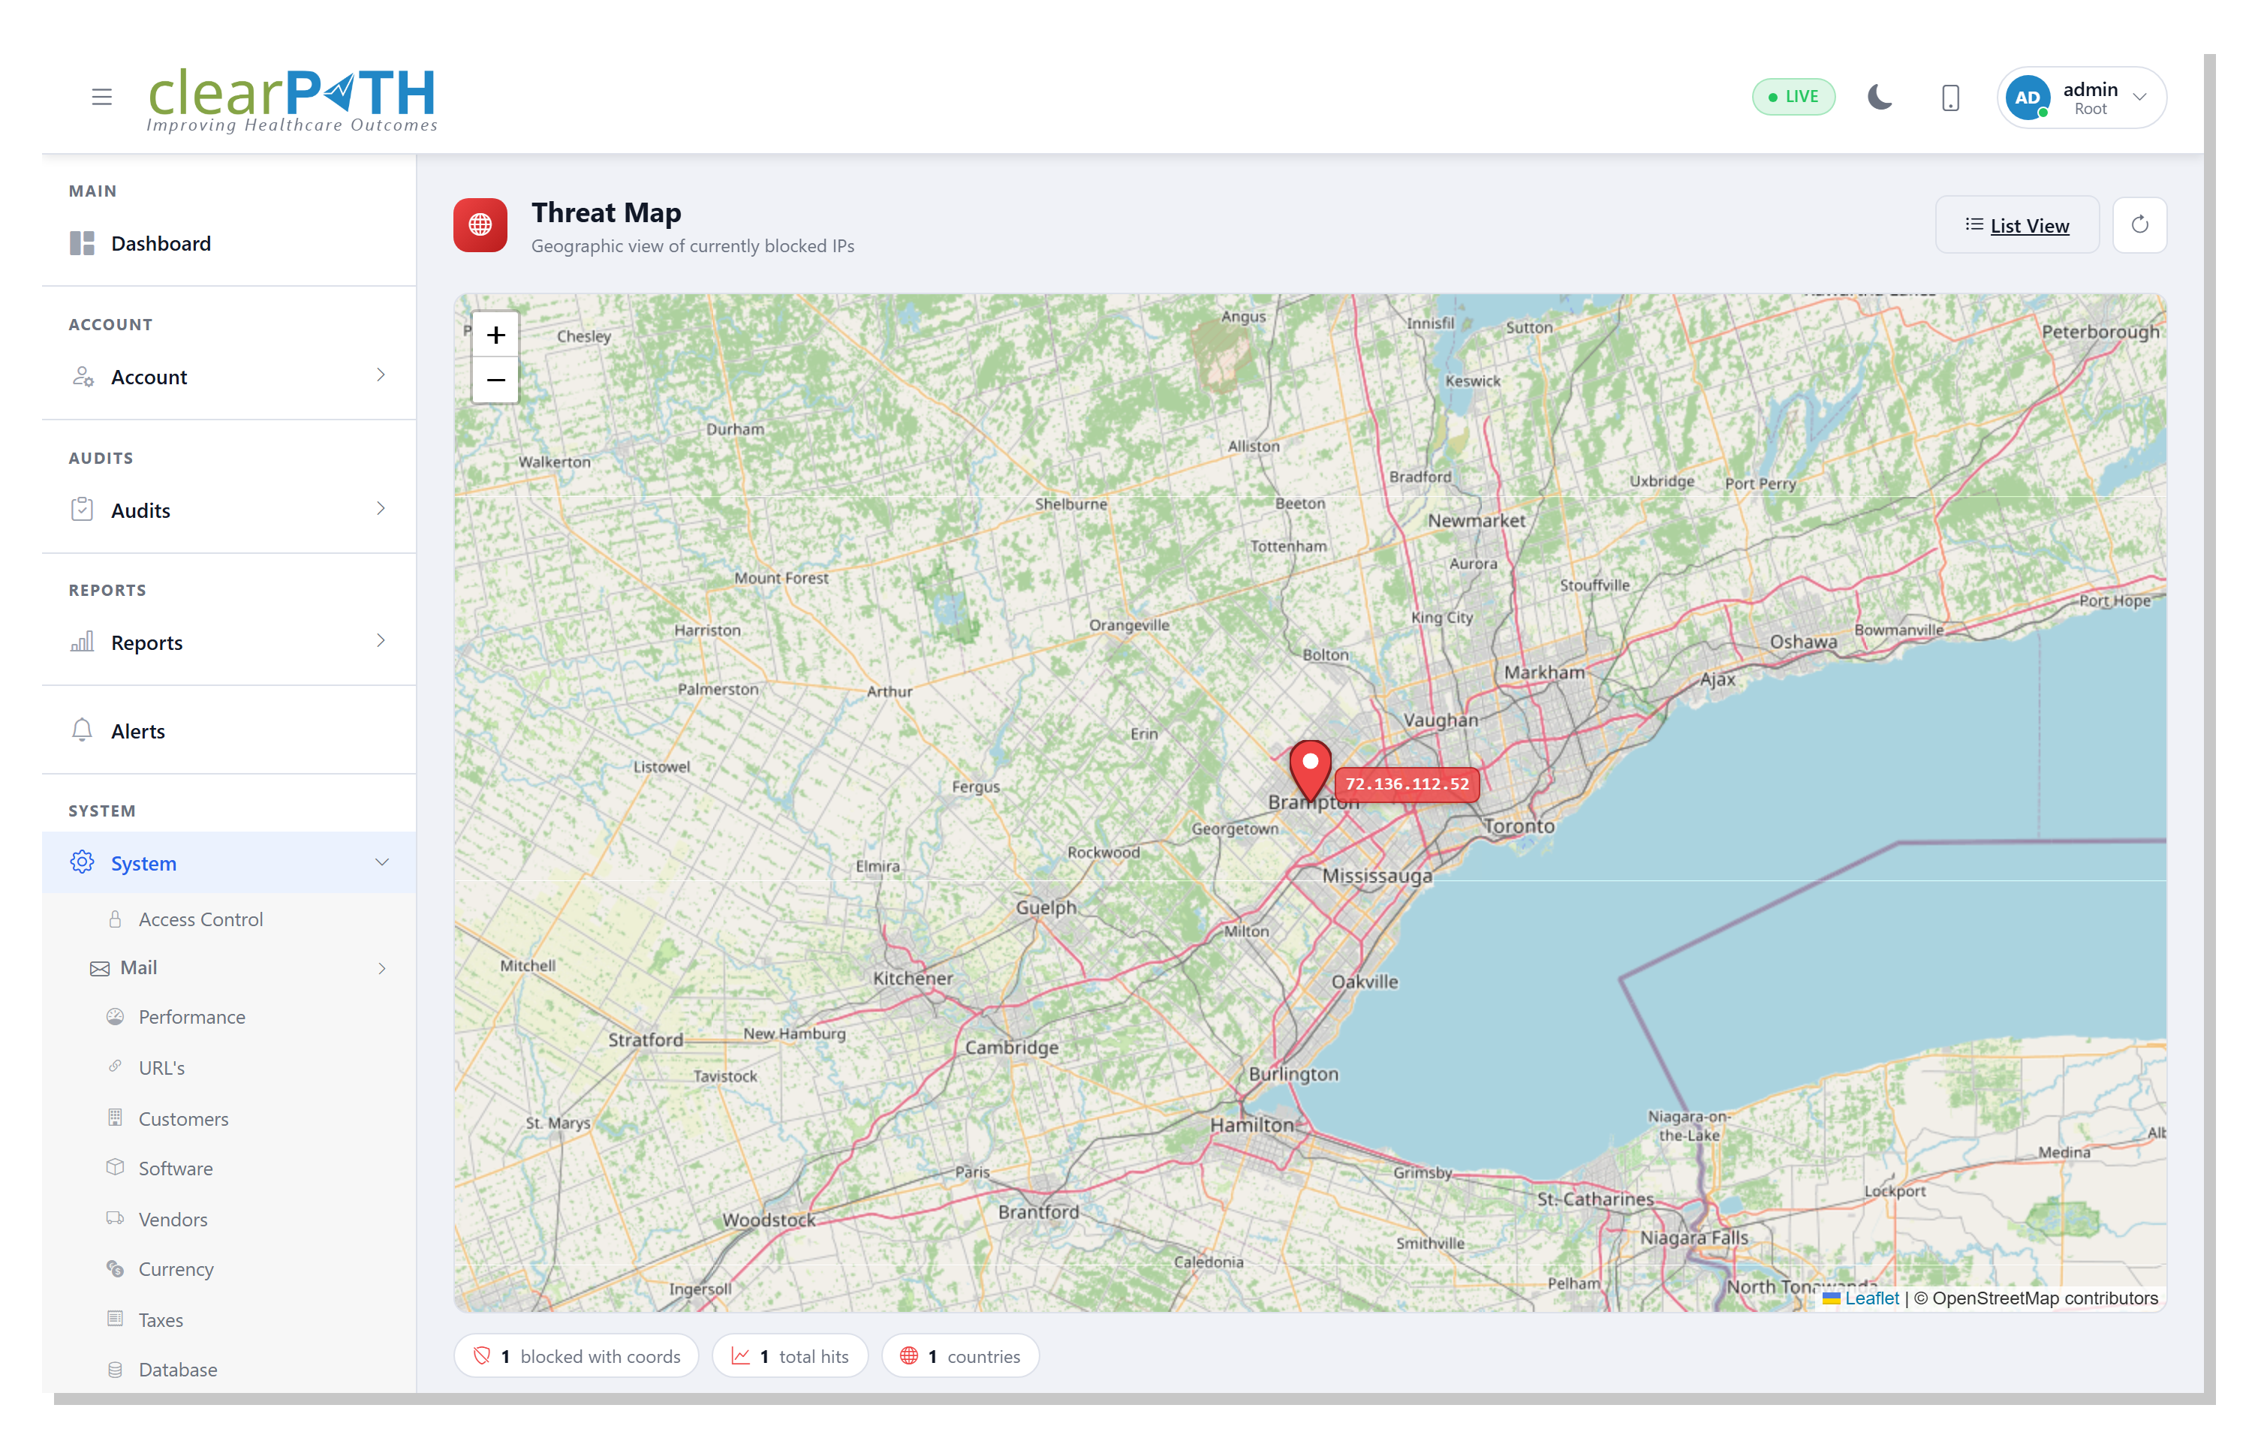Click the OpenStreetMap contributors attribution text
Image resolution: width=2258 pixels, height=1447 pixels.
point(2035,1298)
